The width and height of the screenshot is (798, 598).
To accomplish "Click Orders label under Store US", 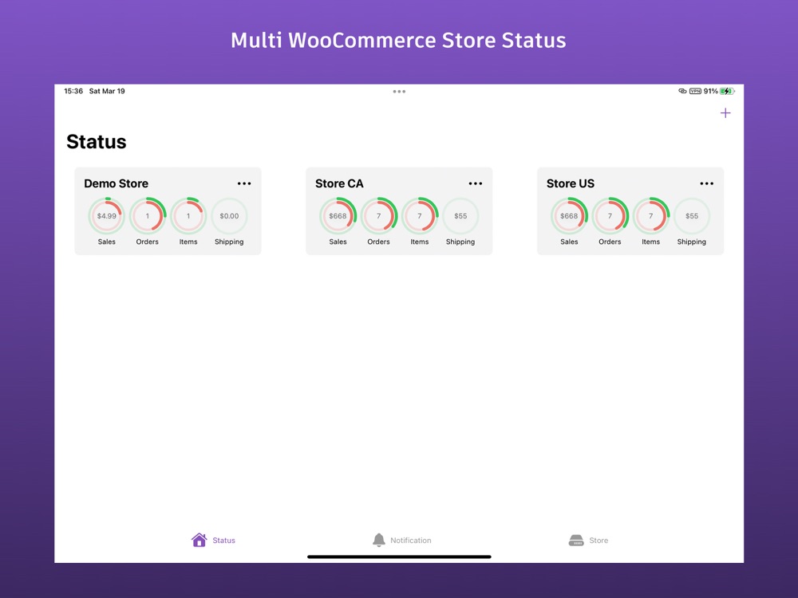I will [610, 242].
